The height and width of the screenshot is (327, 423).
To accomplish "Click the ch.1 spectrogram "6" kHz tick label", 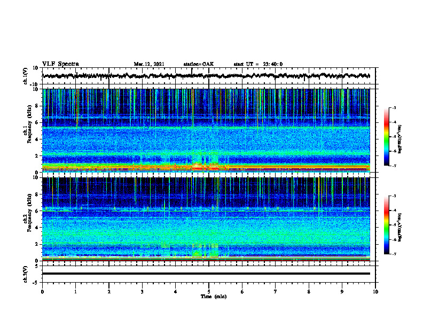I will point(37,122).
